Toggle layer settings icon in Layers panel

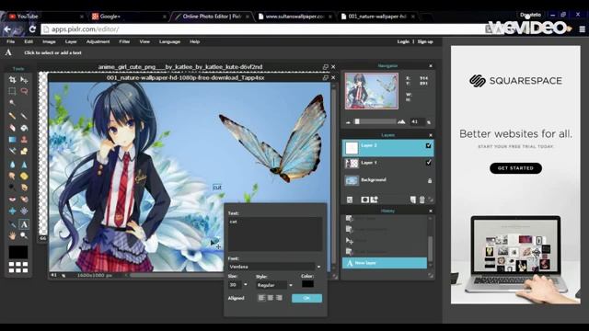(x=350, y=200)
